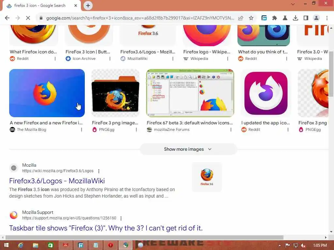Open Chrome Labs flask icon

click(x=285, y=18)
